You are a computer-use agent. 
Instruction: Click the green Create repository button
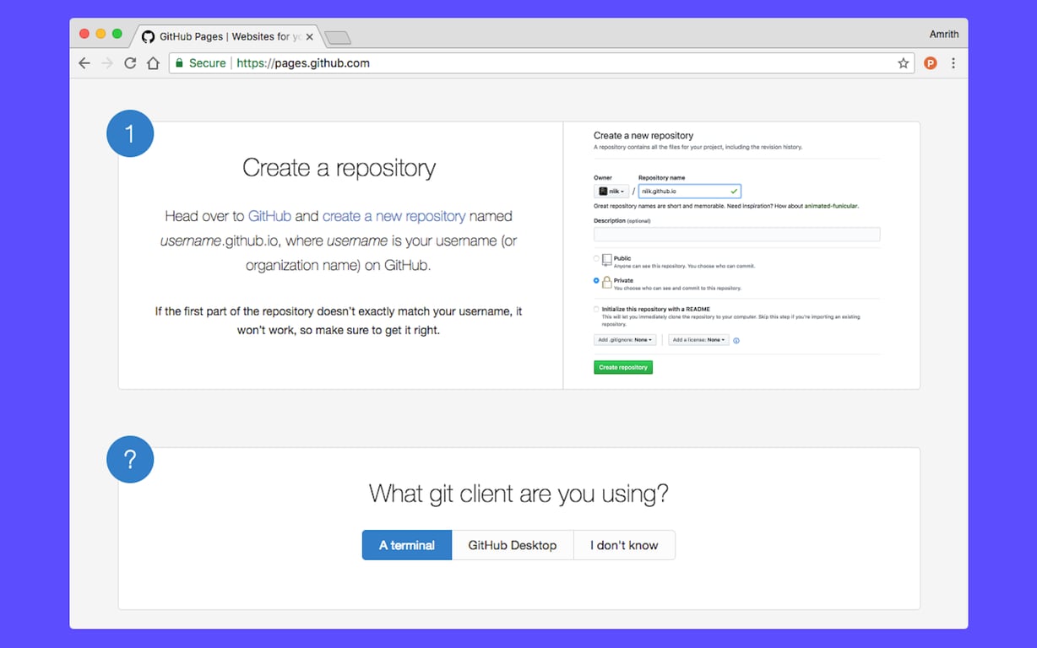622,366
